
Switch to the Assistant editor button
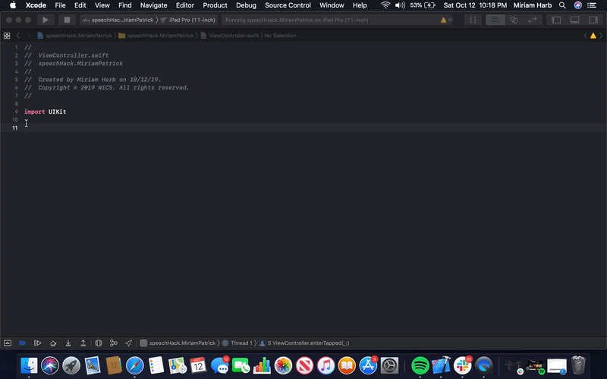(x=514, y=20)
